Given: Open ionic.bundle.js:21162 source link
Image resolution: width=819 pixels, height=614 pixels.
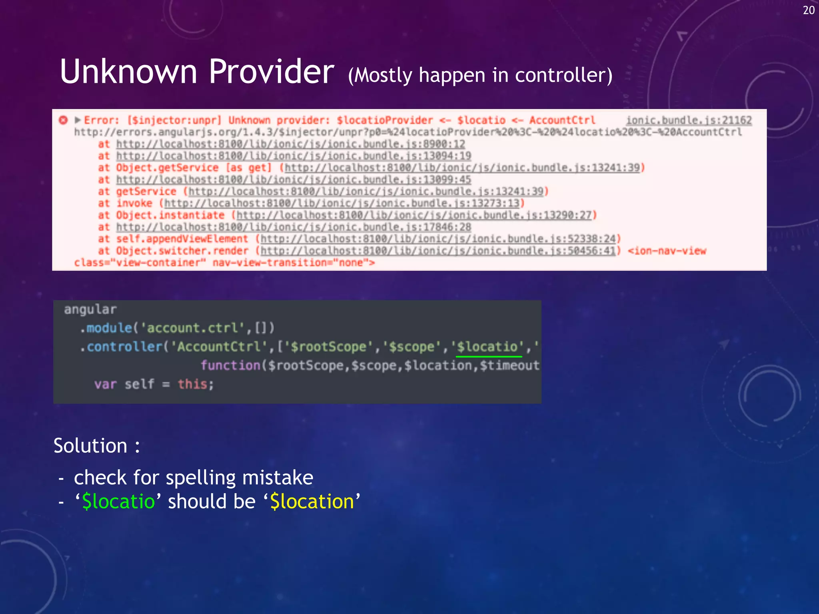Looking at the screenshot, I should (x=689, y=120).
